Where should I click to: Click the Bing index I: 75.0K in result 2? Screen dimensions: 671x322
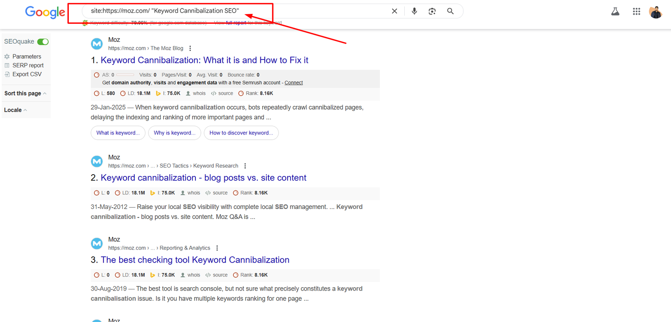tap(162, 193)
